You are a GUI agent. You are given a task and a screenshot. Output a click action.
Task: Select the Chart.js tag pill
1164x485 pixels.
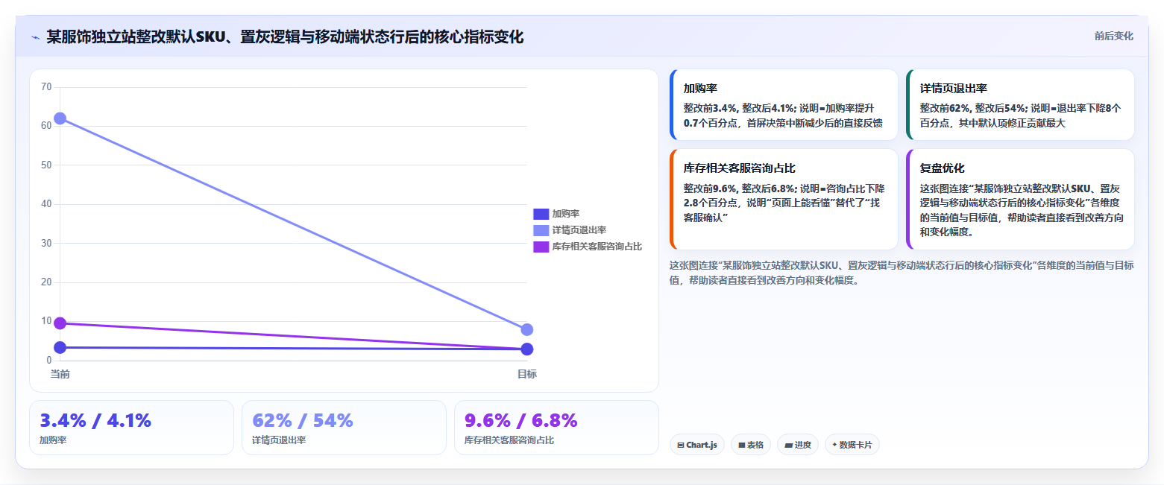696,445
